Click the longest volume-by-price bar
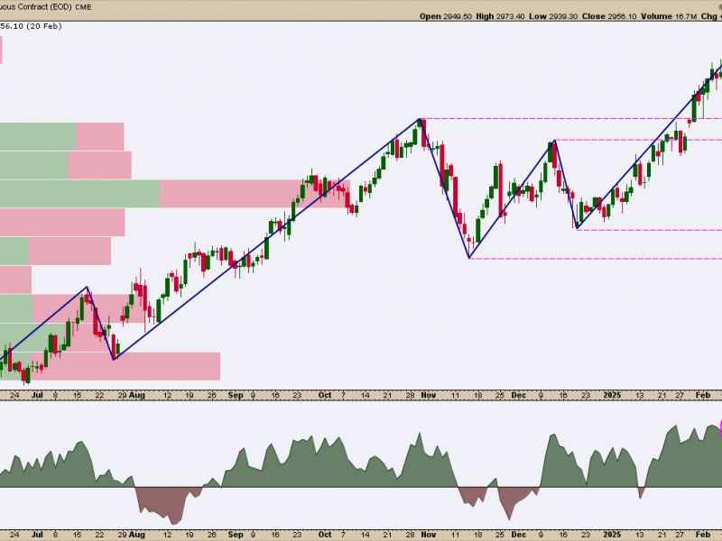This screenshot has width=722, height=541. point(175,194)
